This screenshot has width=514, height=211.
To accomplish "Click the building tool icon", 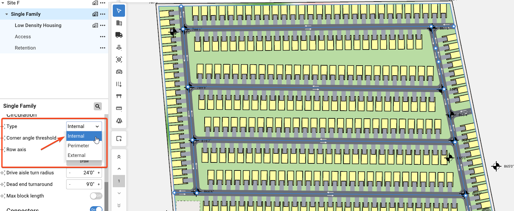I will (x=119, y=23).
